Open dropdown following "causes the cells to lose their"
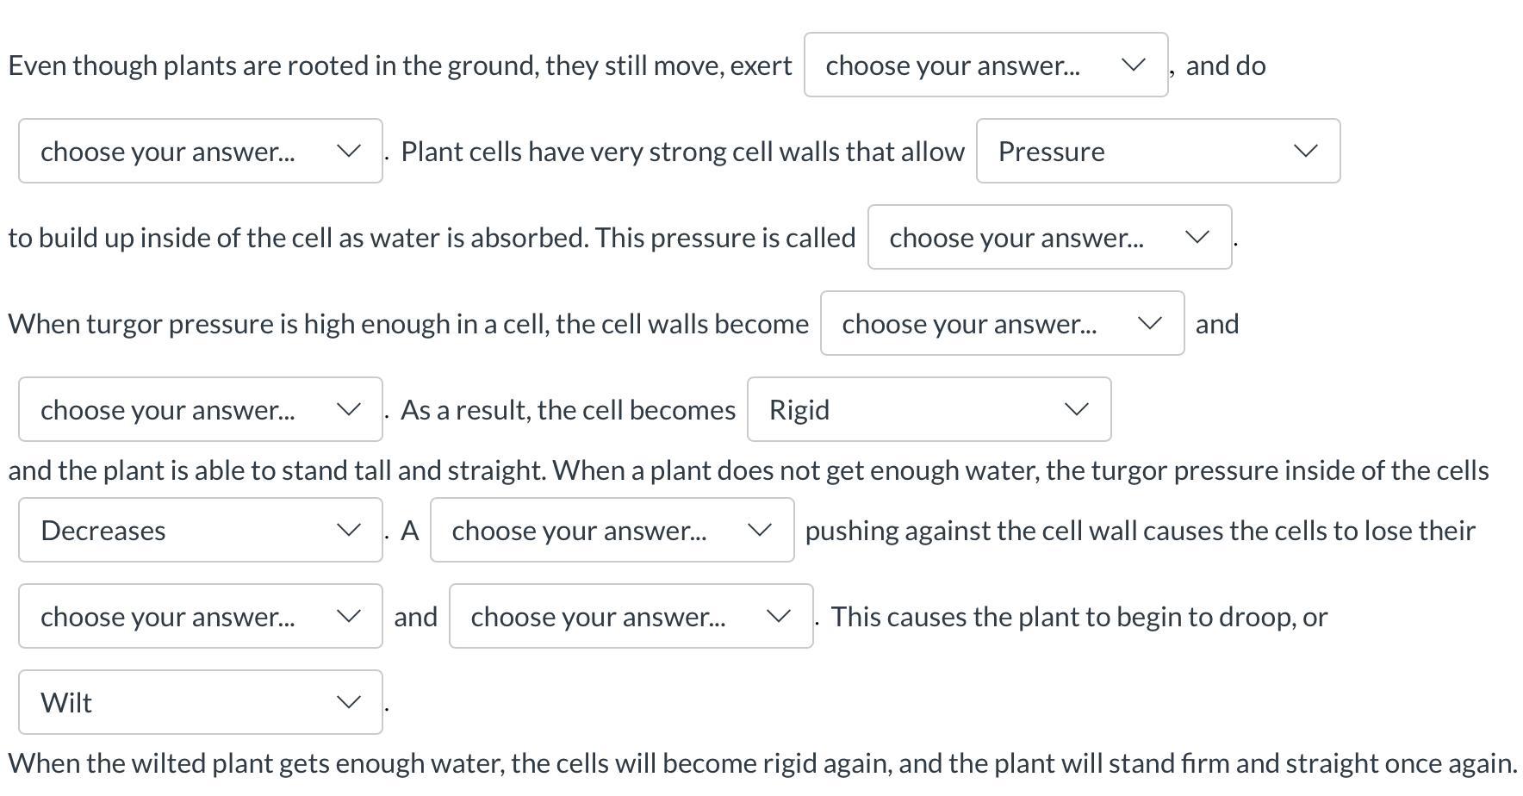Viewport: 1523px width, 796px height. click(x=200, y=617)
